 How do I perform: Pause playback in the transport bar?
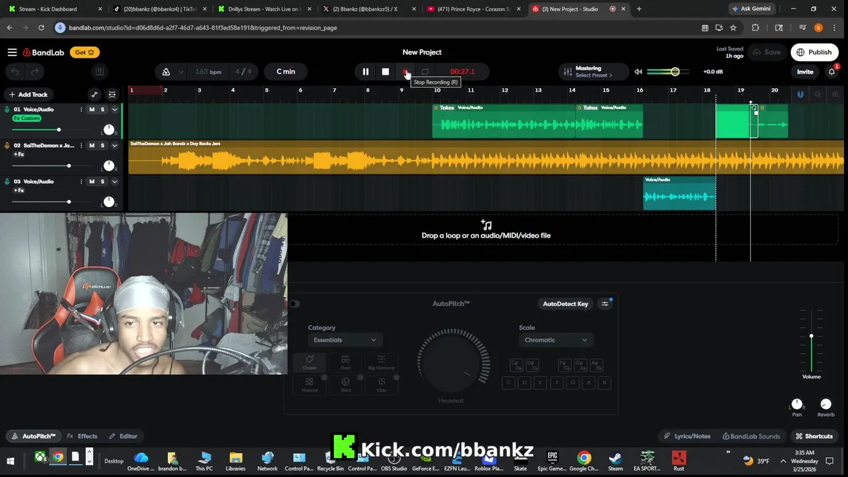pyautogui.click(x=365, y=72)
